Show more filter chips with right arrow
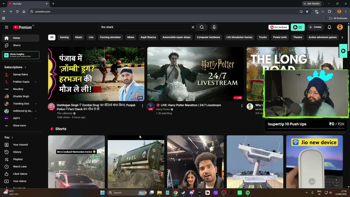This screenshot has width=350, height=197. [x=342, y=37]
